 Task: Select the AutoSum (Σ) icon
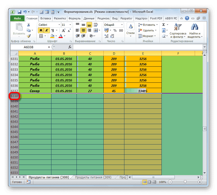tap(164, 24)
